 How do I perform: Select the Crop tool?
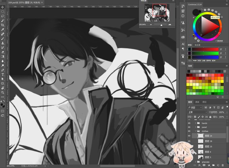[x=3, y=25]
